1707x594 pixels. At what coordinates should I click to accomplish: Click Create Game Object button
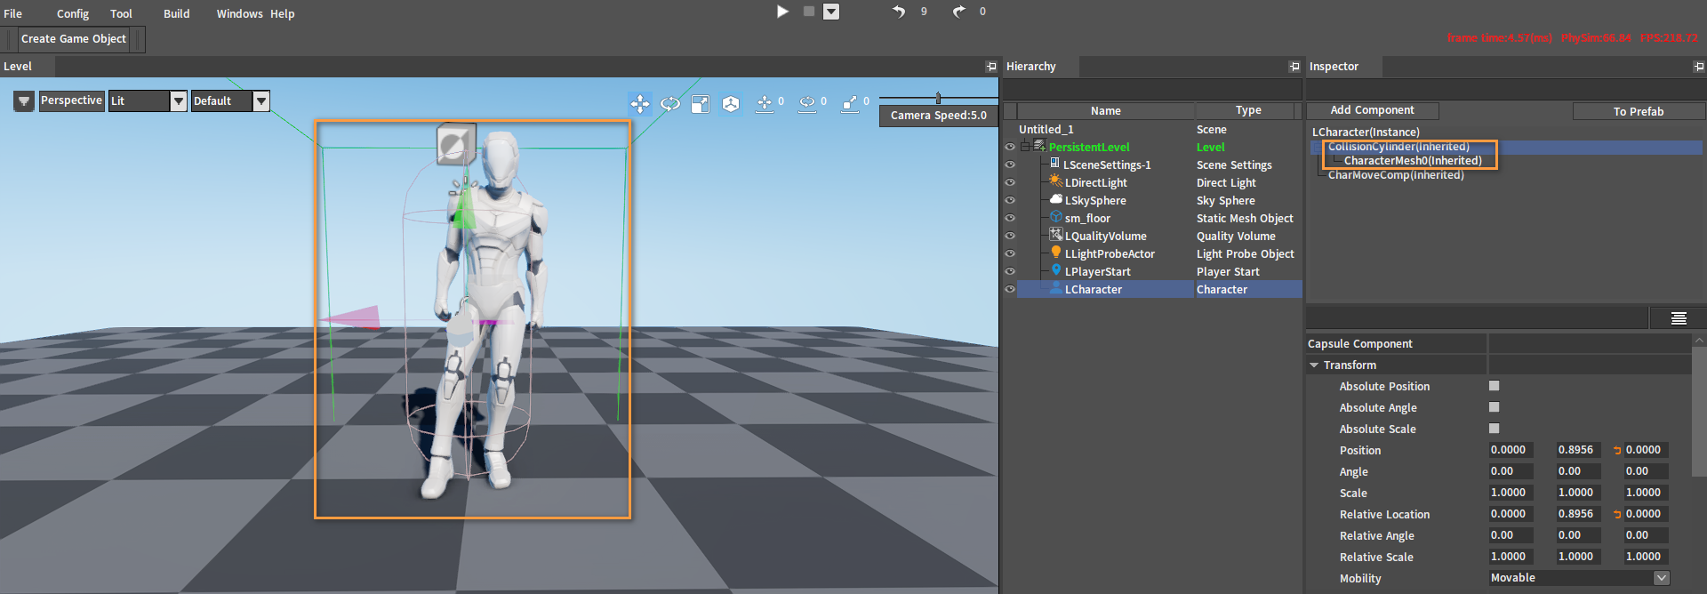(74, 39)
